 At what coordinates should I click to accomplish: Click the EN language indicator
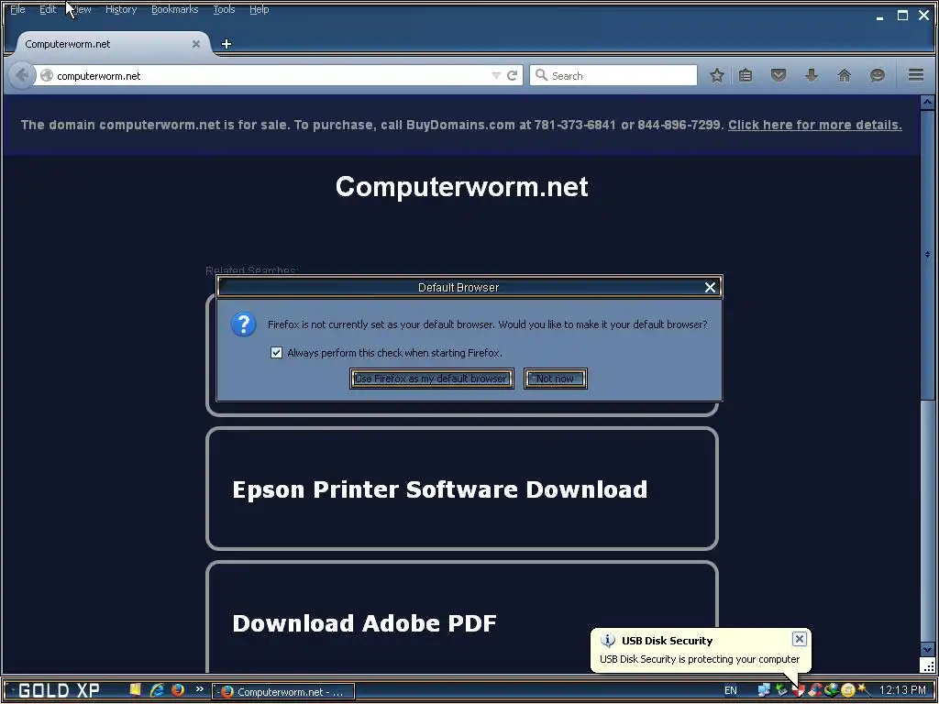tap(731, 690)
